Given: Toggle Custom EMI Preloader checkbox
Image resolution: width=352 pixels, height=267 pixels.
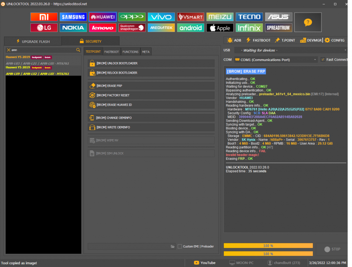Looking at the screenshot, I should (x=179, y=246).
